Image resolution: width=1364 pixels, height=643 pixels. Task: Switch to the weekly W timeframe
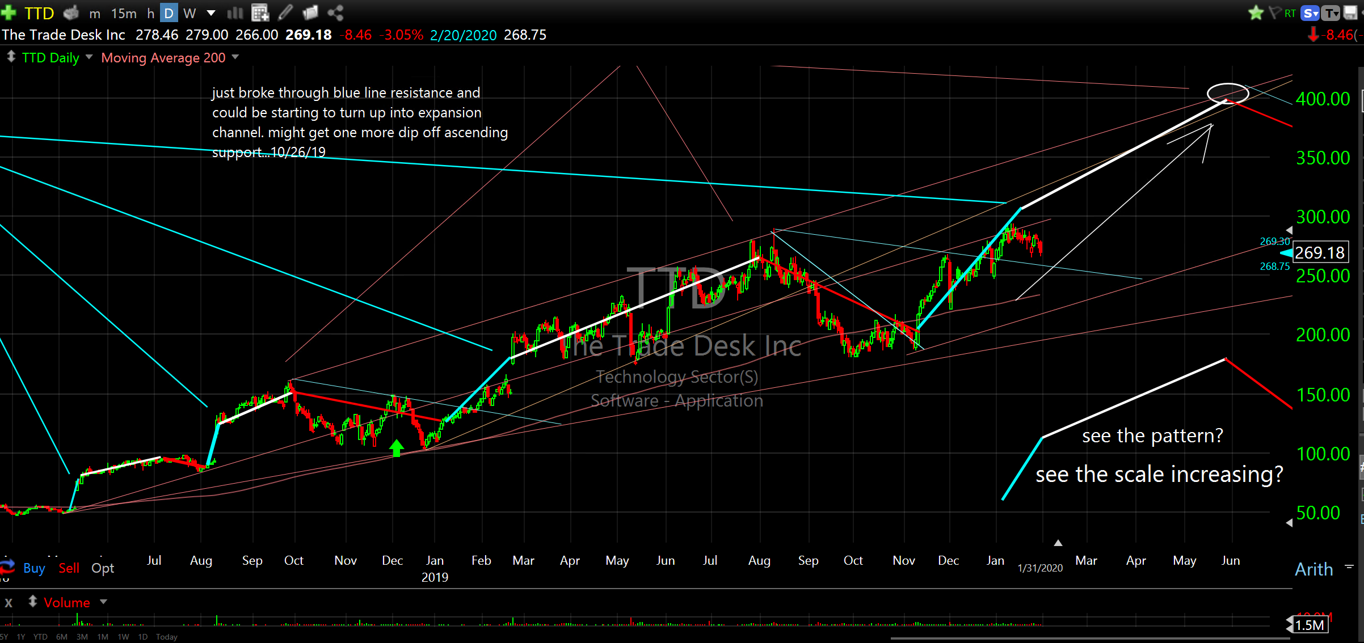(190, 12)
